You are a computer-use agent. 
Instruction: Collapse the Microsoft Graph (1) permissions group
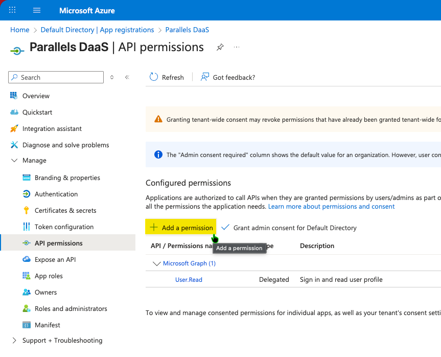point(157,263)
